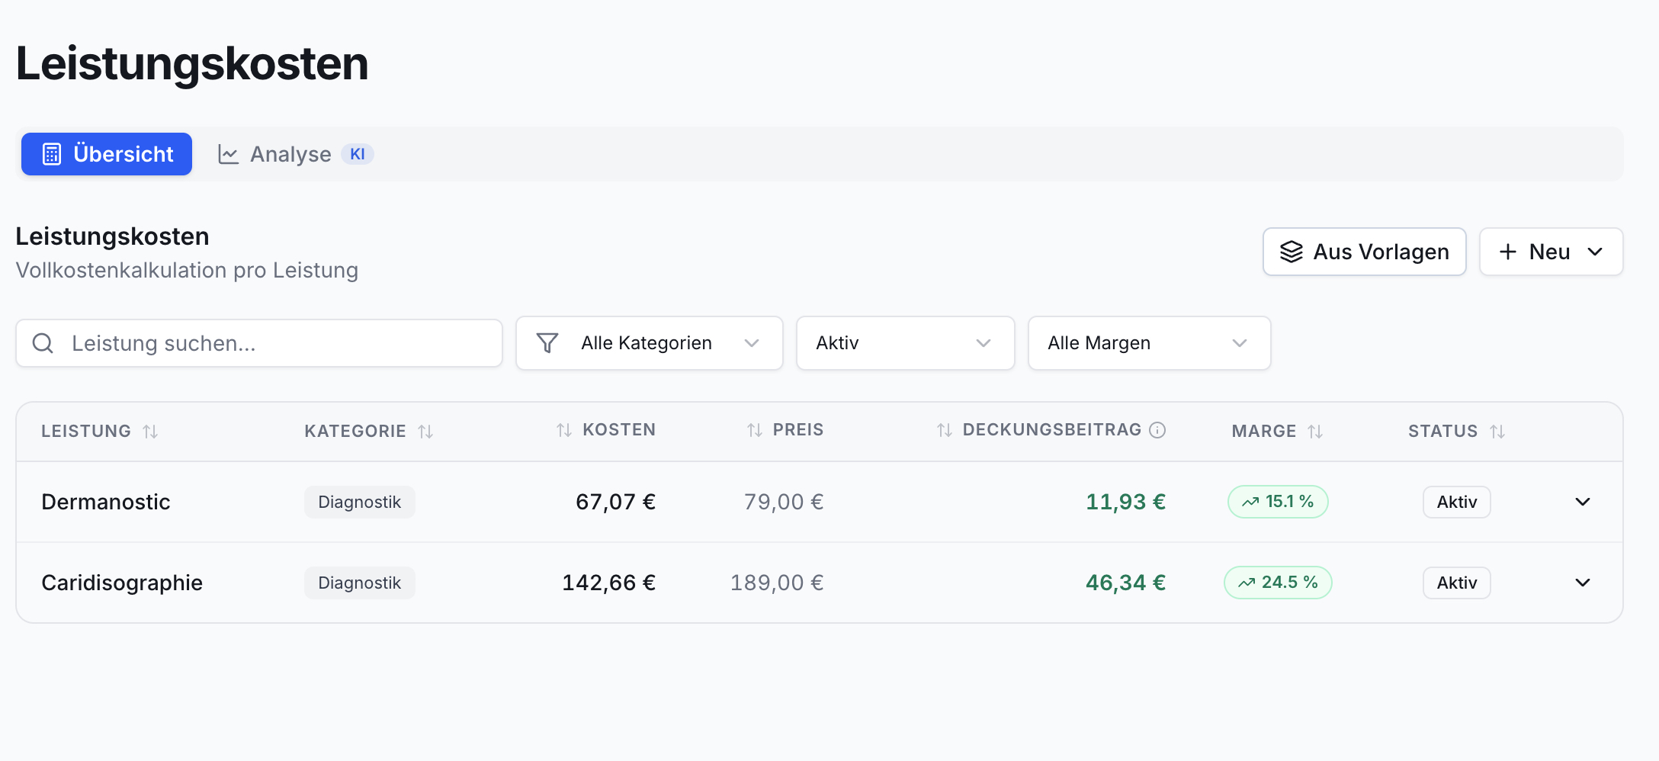Click the 15.1 % margin badge
This screenshot has width=1659, height=761.
1278,502
